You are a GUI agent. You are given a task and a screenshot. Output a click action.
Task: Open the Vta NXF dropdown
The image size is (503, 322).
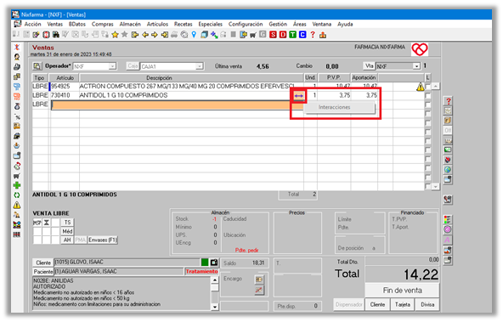416,66
